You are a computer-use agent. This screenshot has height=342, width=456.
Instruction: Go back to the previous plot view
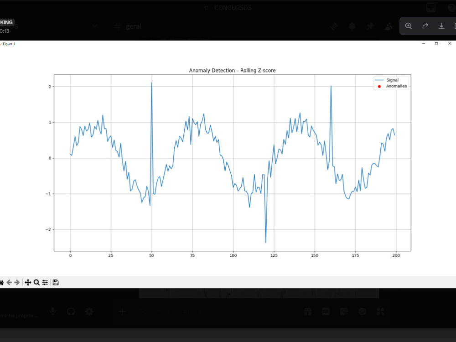10,282
